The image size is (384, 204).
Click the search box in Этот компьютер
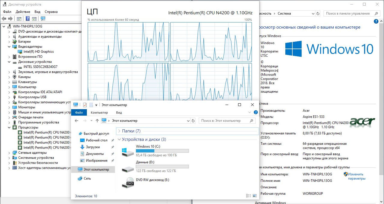pyautogui.click(x=224, y=121)
